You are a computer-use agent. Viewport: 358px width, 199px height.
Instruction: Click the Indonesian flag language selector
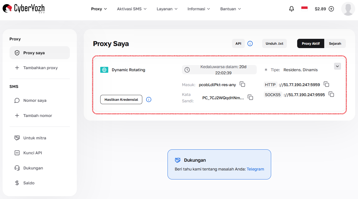(304, 8)
